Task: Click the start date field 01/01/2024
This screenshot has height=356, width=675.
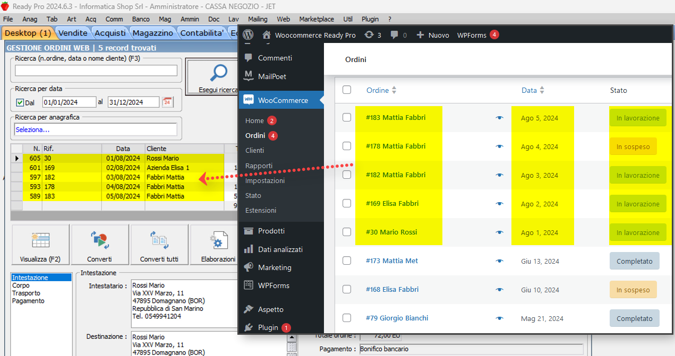Action: 69,102
